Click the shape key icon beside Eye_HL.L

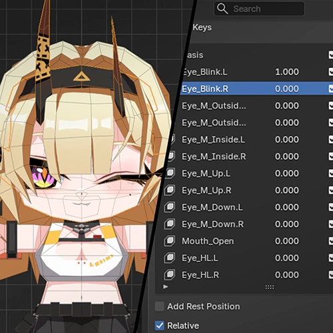(169, 258)
